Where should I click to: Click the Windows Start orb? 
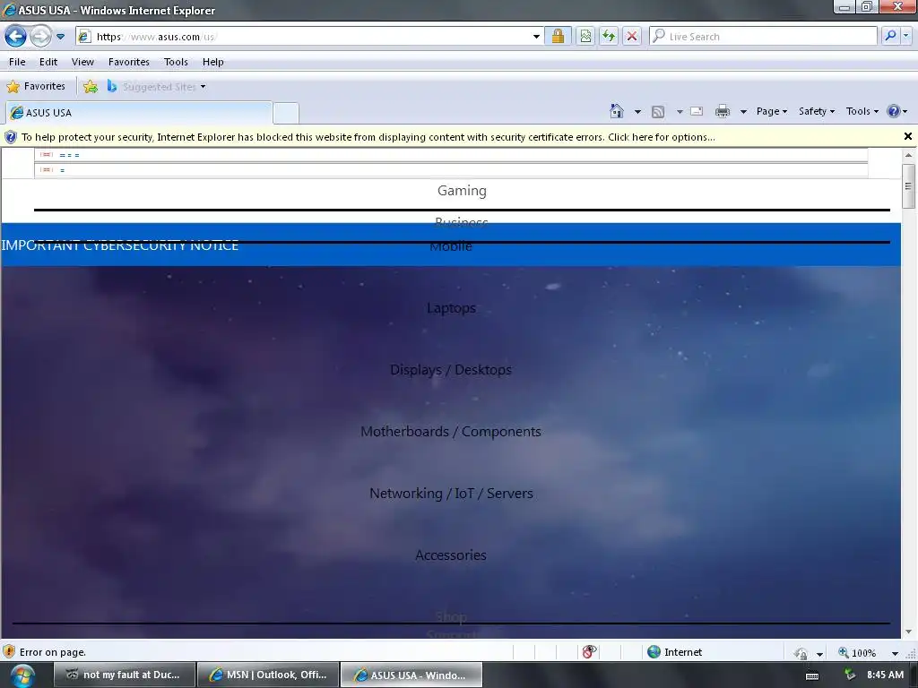click(22, 675)
